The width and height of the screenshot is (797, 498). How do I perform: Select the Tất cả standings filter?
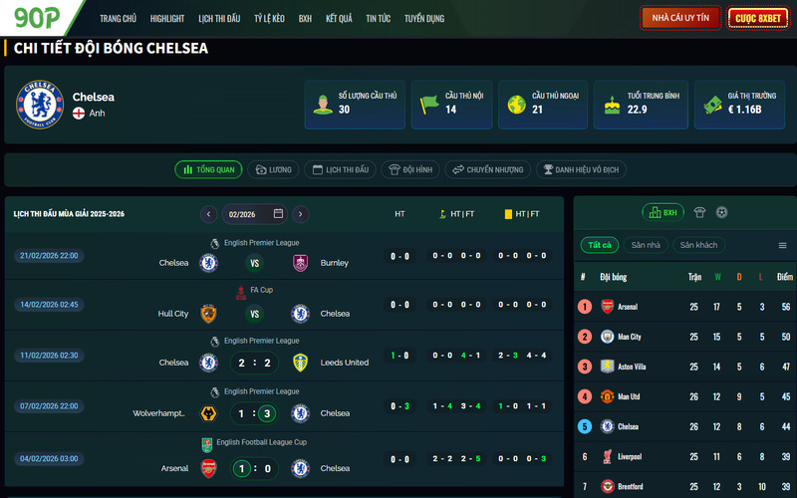click(600, 245)
